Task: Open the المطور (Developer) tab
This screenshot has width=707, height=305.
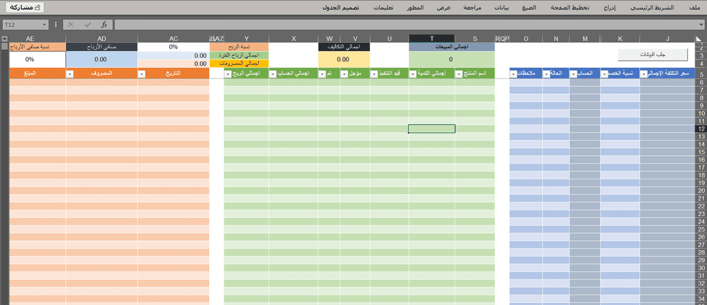Action: click(415, 8)
